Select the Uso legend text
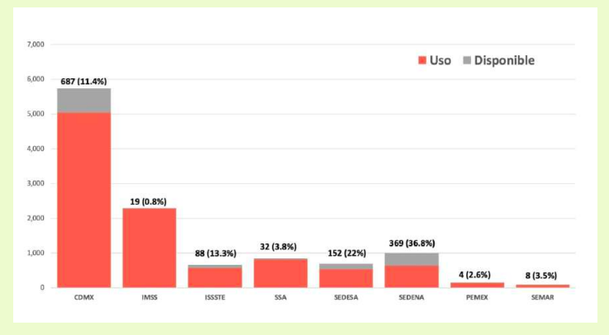This screenshot has height=335, width=609. pyautogui.click(x=440, y=60)
